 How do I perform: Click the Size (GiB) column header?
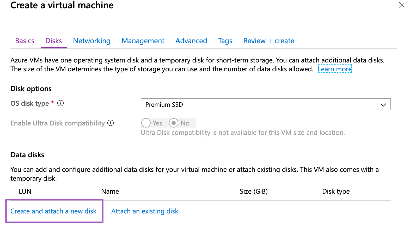pos(253,192)
